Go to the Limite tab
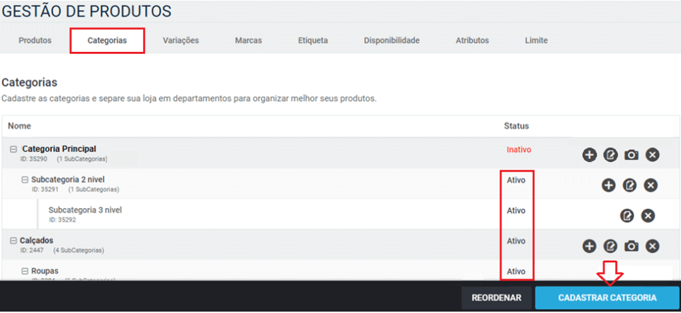The image size is (681, 313). pyautogui.click(x=537, y=41)
